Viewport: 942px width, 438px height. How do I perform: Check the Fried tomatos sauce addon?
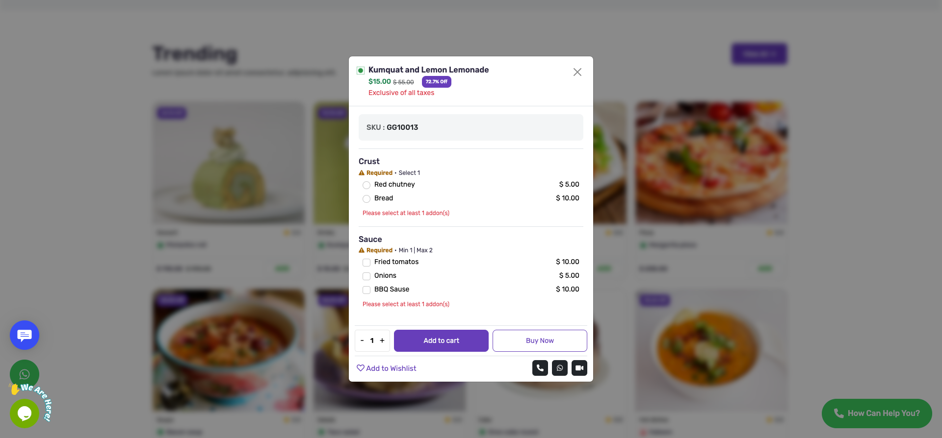coord(366,263)
